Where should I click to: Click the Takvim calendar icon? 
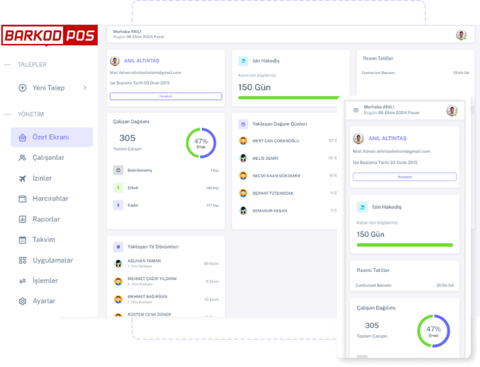click(x=22, y=240)
